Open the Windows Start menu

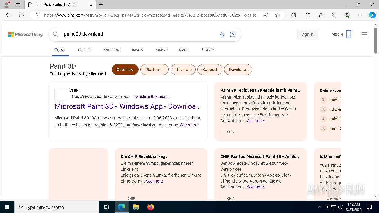(7, 207)
